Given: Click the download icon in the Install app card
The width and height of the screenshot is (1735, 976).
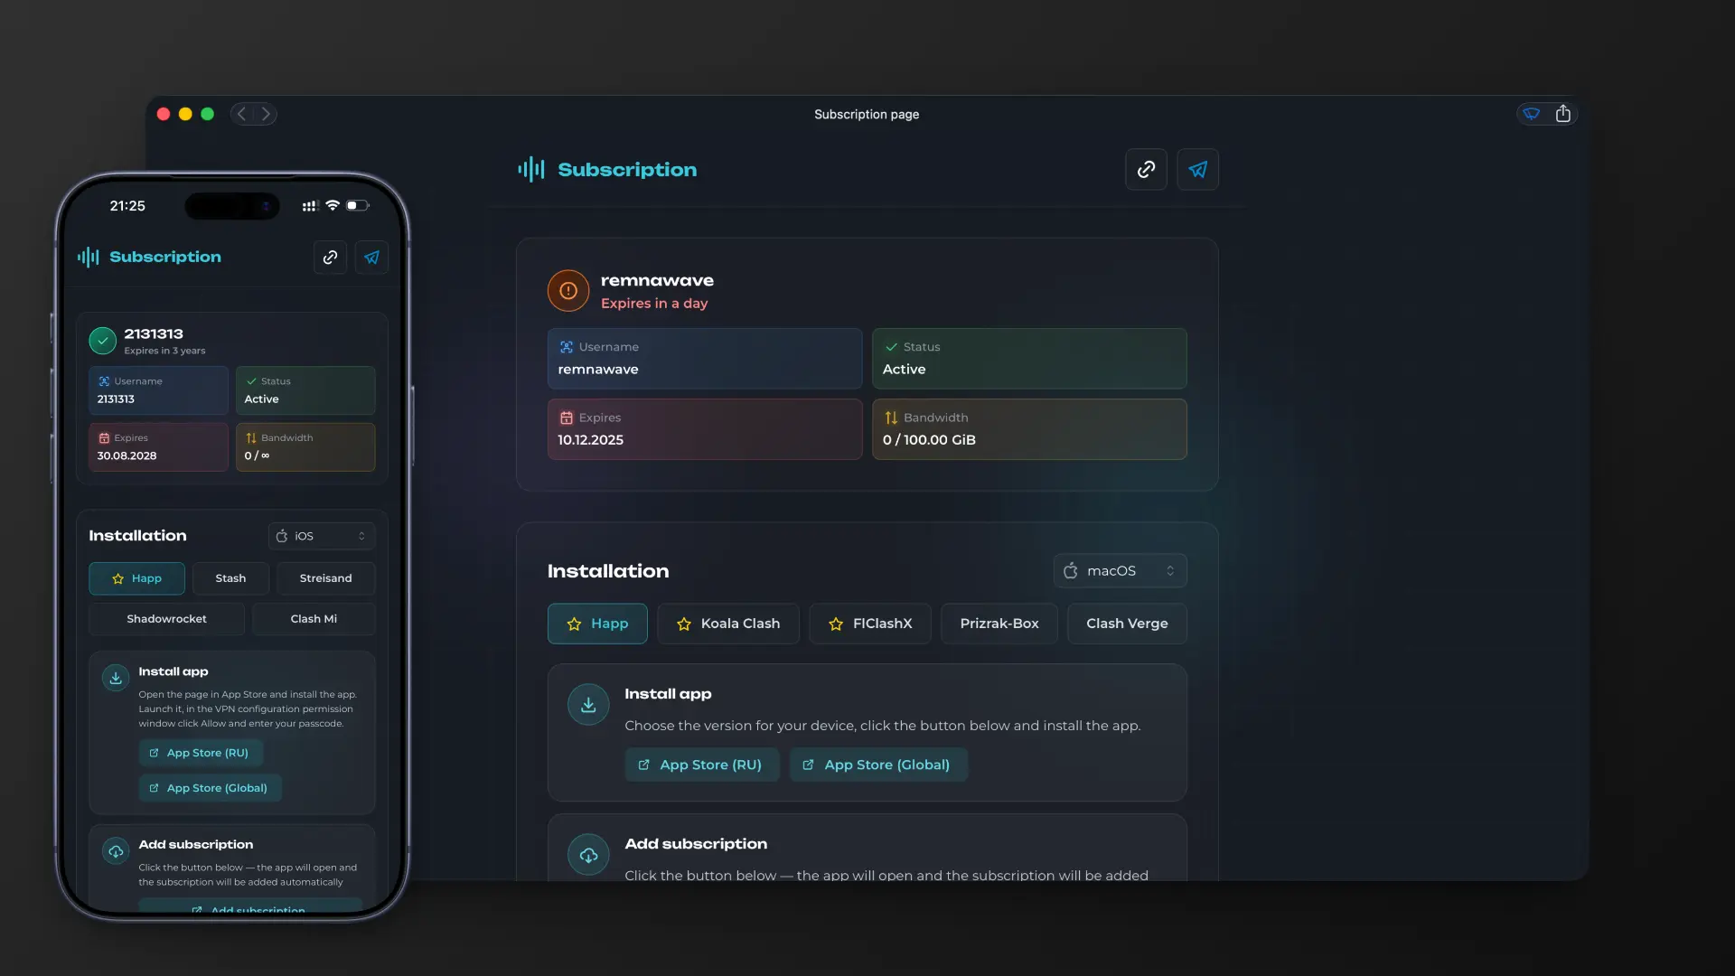Looking at the screenshot, I should pos(587,705).
